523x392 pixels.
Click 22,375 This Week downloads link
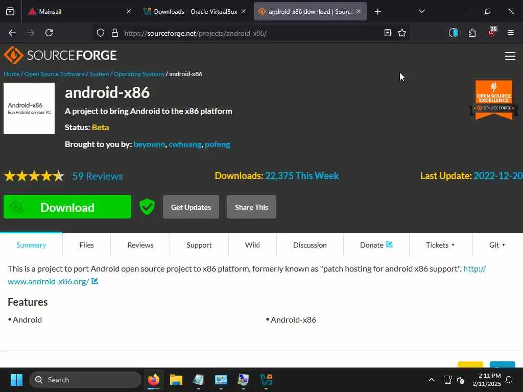[x=302, y=176]
